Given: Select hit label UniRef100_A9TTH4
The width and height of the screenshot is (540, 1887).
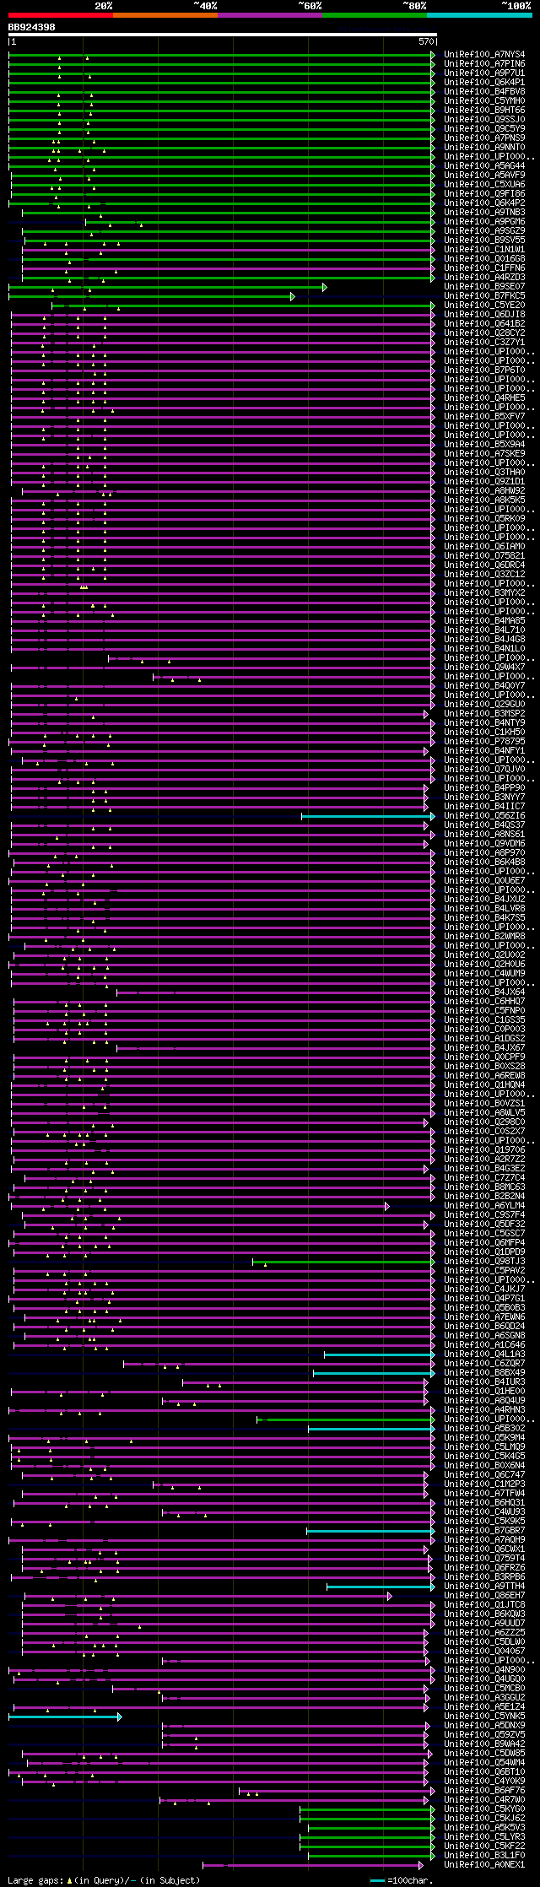Looking at the screenshot, I should 484,1587.
